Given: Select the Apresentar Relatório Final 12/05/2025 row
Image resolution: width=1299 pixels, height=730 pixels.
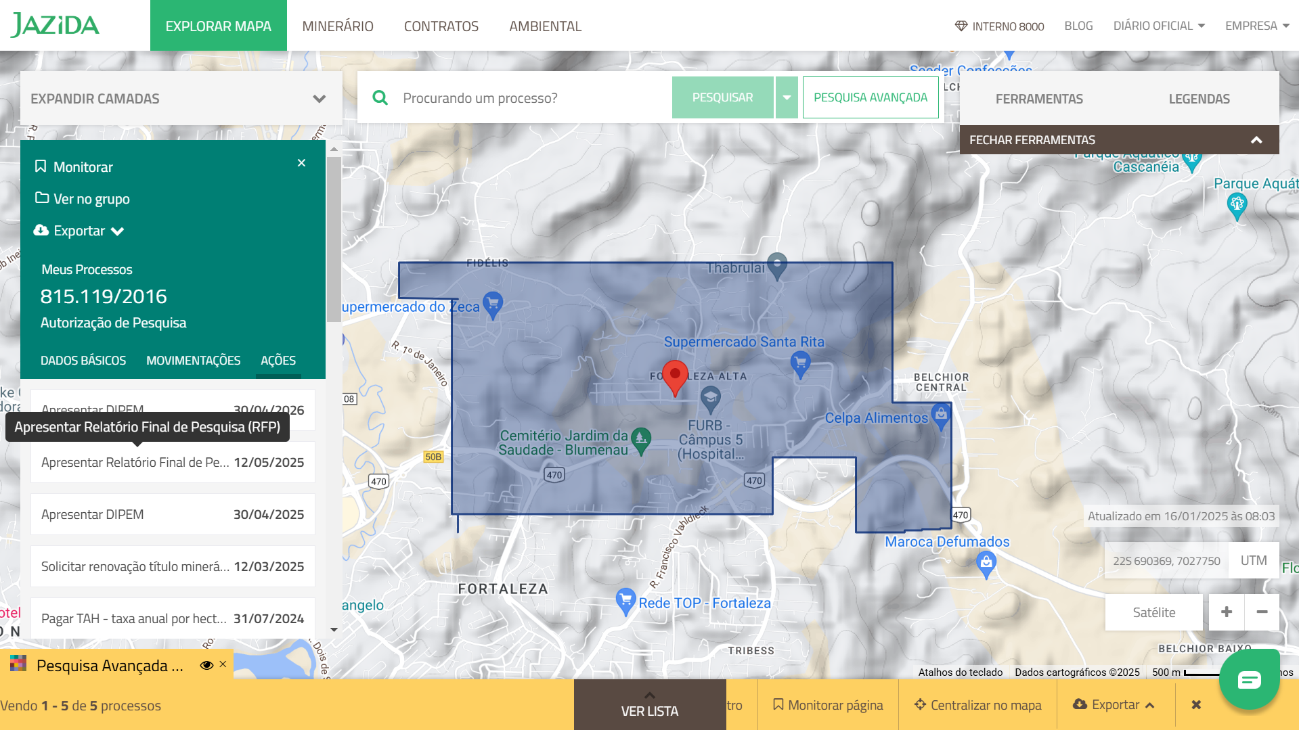Looking at the screenshot, I should tap(173, 462).
